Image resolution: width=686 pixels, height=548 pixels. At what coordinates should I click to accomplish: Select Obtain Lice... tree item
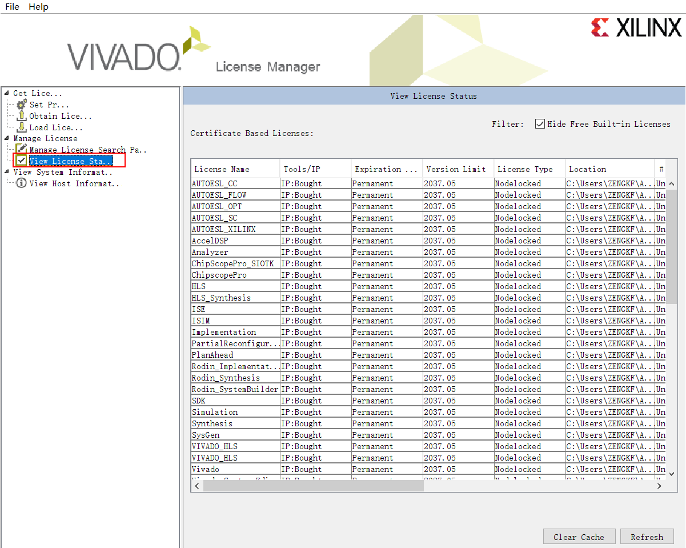pos(61,116)
